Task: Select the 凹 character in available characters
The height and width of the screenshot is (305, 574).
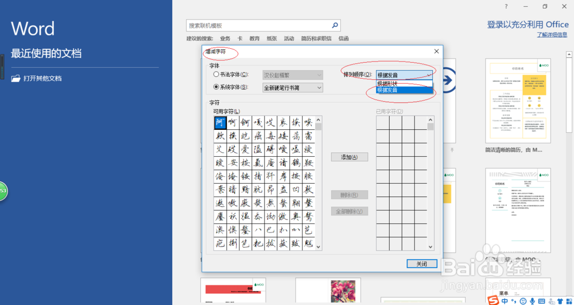Action: [x=296, y=190]
